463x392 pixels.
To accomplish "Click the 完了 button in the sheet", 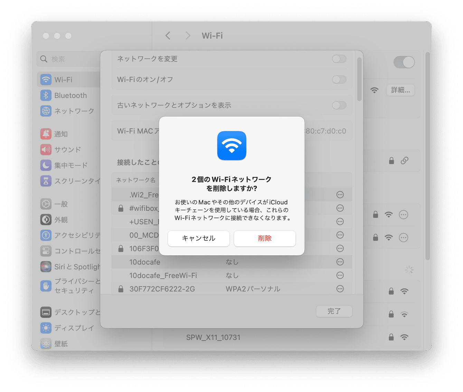I will point(334,311).
